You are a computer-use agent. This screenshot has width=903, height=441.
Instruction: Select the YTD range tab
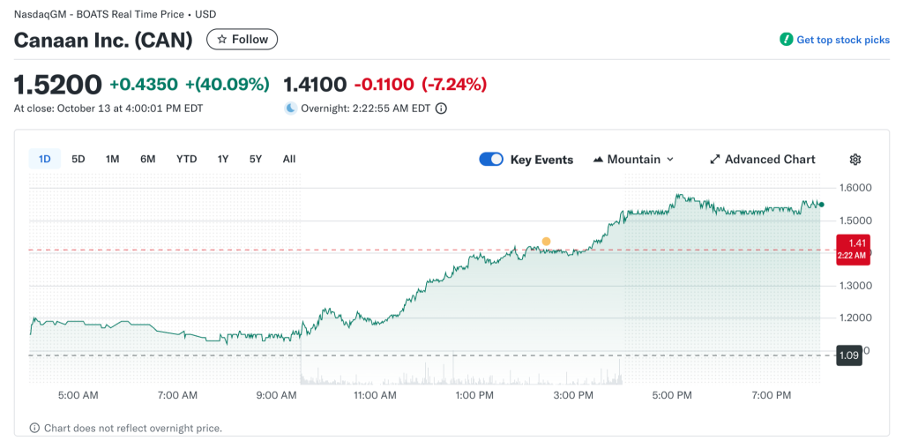coord(186,159)
